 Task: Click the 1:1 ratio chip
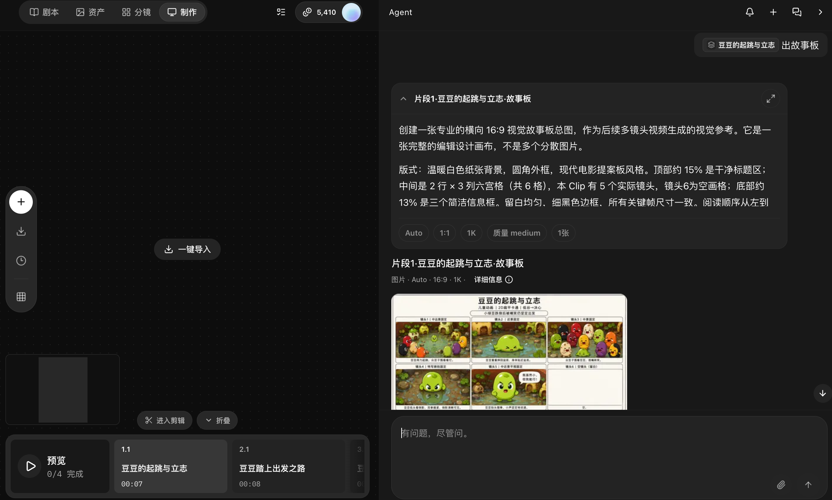(x=444, y=233)
